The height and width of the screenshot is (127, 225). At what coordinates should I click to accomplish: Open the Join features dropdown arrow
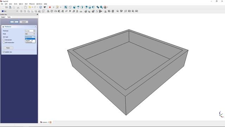pos(103,11)
